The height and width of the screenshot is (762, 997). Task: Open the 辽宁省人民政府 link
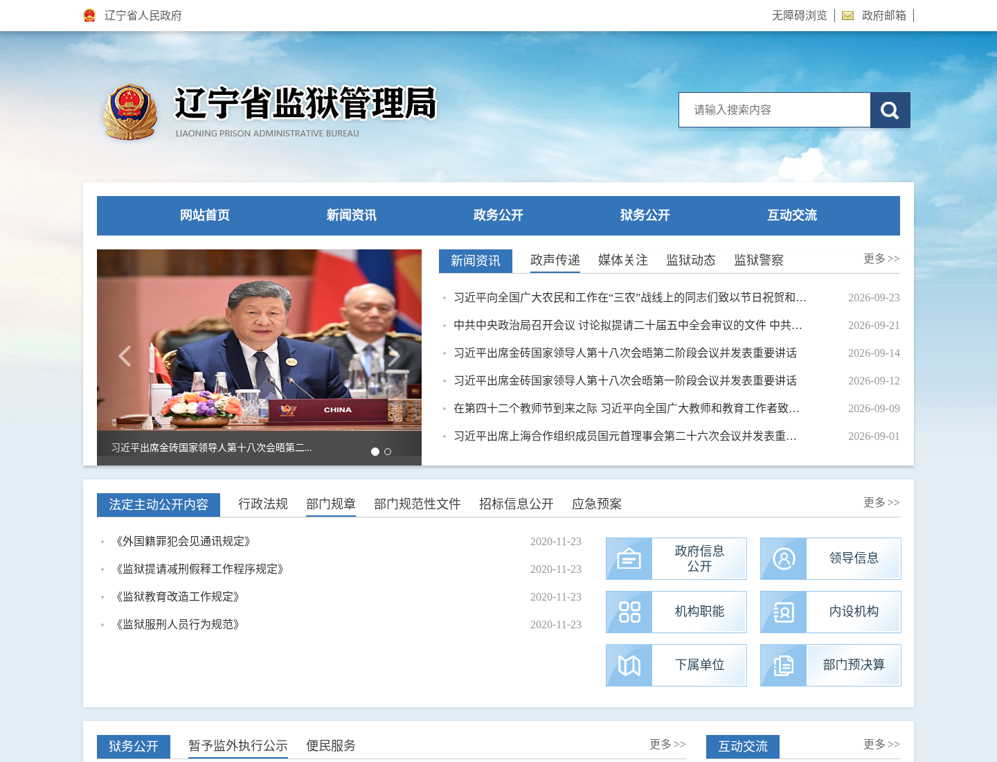tap(143, 15)
